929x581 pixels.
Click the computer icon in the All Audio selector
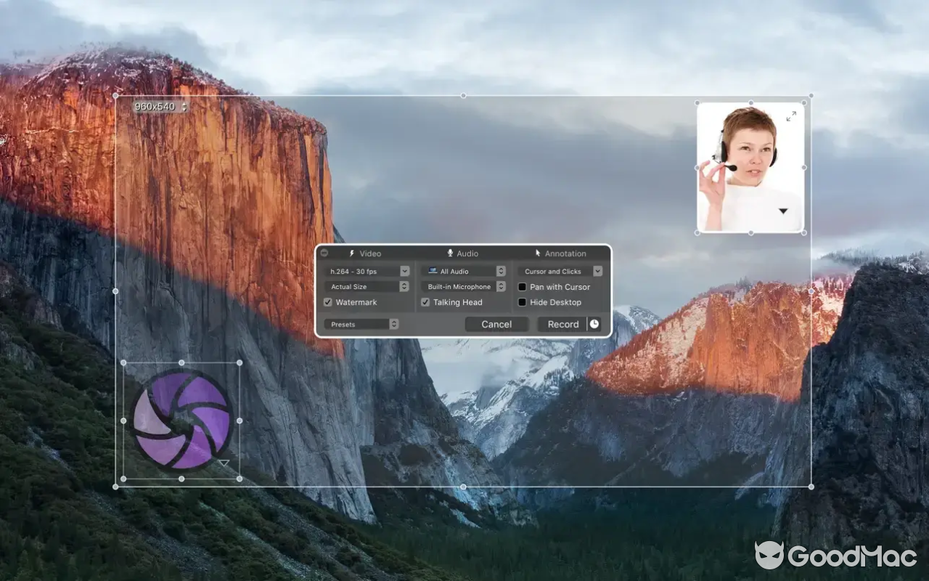(433, 271)
